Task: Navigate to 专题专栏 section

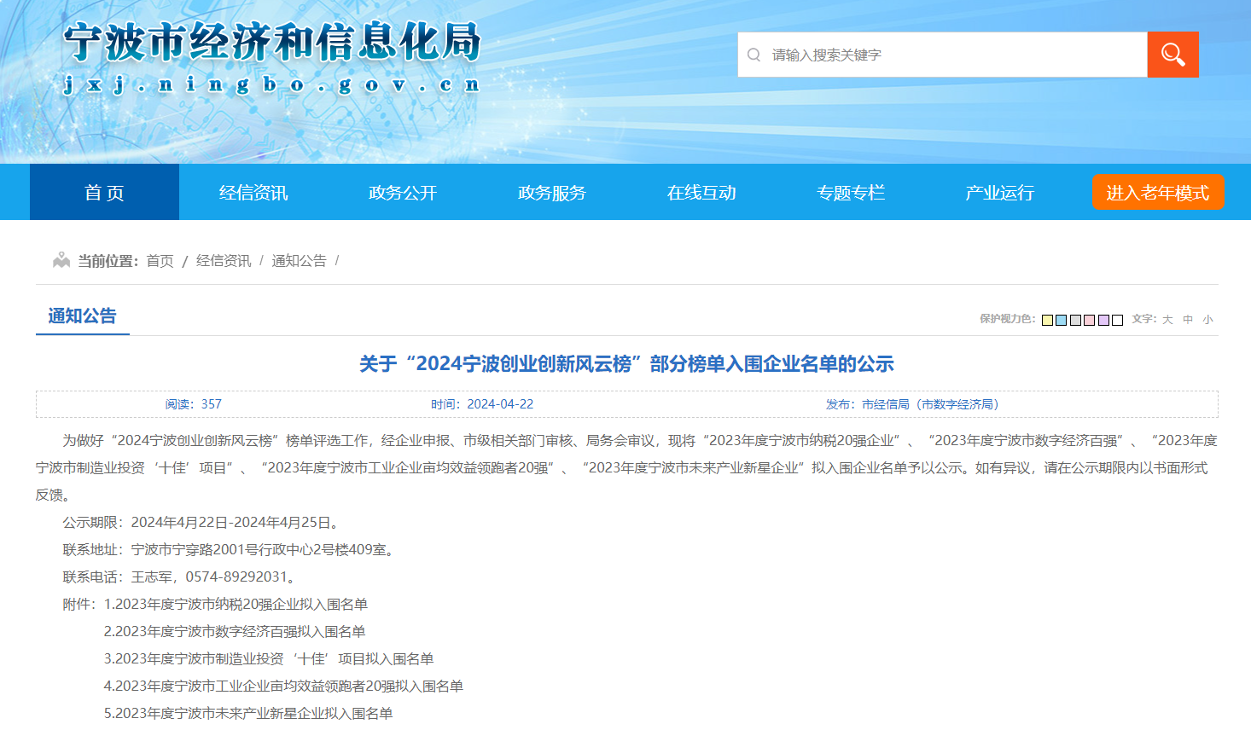Action: [851, 193]
